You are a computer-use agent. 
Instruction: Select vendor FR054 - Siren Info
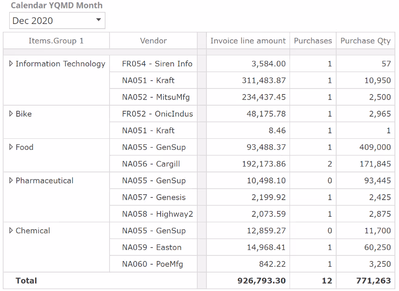click(157, 64)
